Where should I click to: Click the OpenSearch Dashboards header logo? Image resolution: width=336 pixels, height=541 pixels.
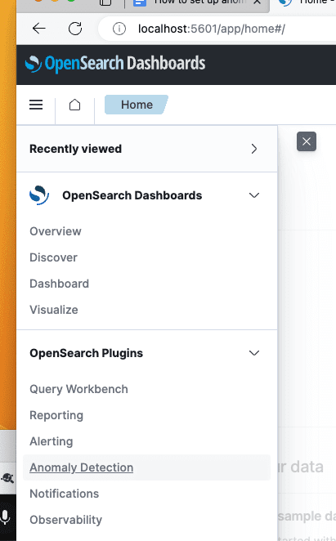(115, 65)
